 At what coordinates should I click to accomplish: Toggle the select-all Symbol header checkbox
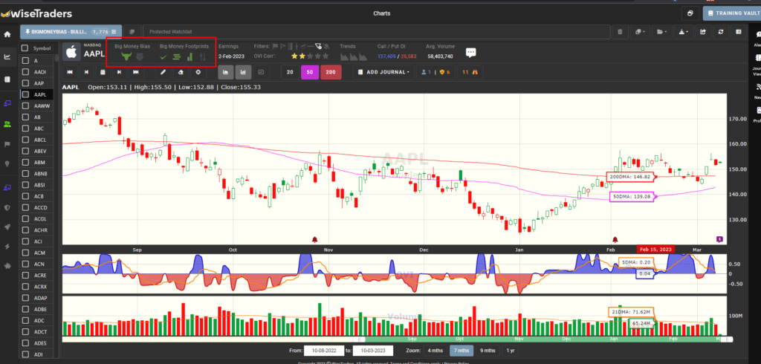click(25, 48)
